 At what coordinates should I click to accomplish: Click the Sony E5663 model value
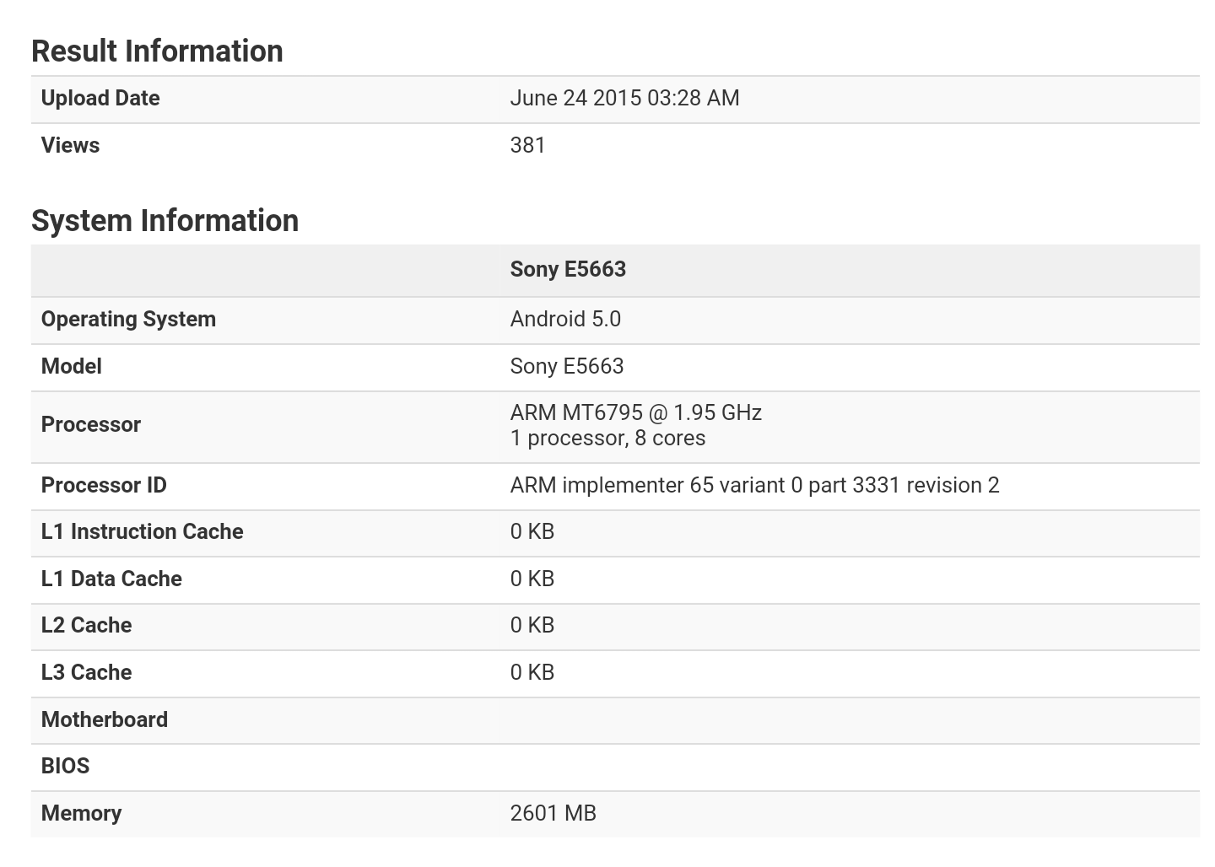coord(567,367)
